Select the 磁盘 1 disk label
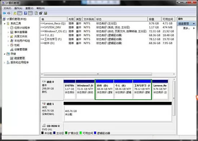Image resolution: width=198 pixels, height=141 pixels. 50,104
